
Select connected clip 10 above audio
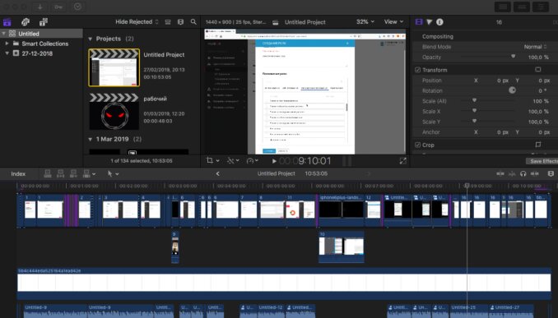341,247
